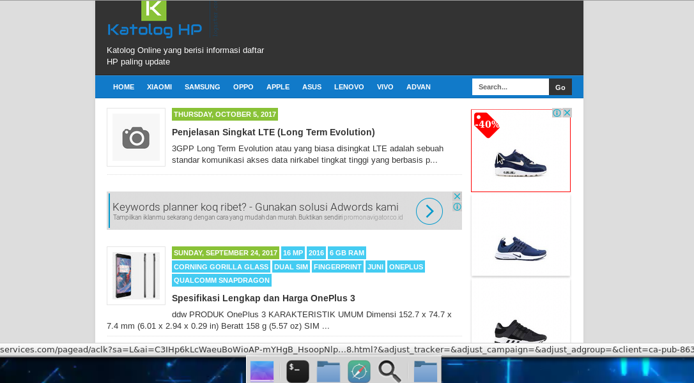Select the OnePlus tag
This screenshot has height=383, width=694.
click(406, 267)
